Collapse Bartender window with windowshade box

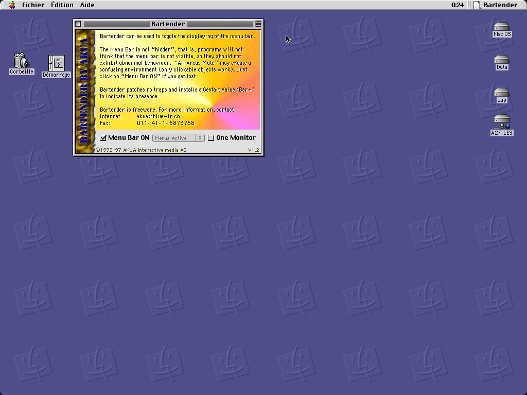click(x=258, y=24)
